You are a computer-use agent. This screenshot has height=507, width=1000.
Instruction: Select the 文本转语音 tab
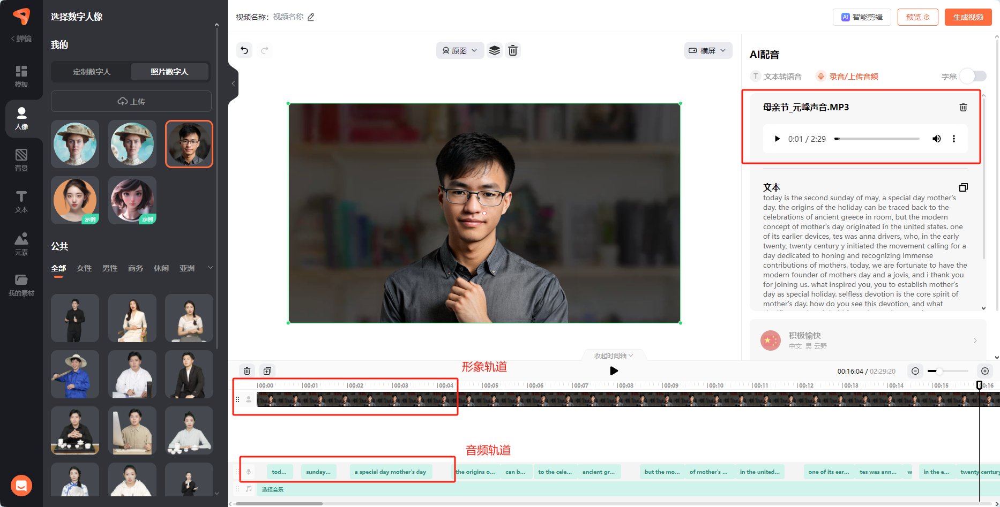click(x=776, y=76)
